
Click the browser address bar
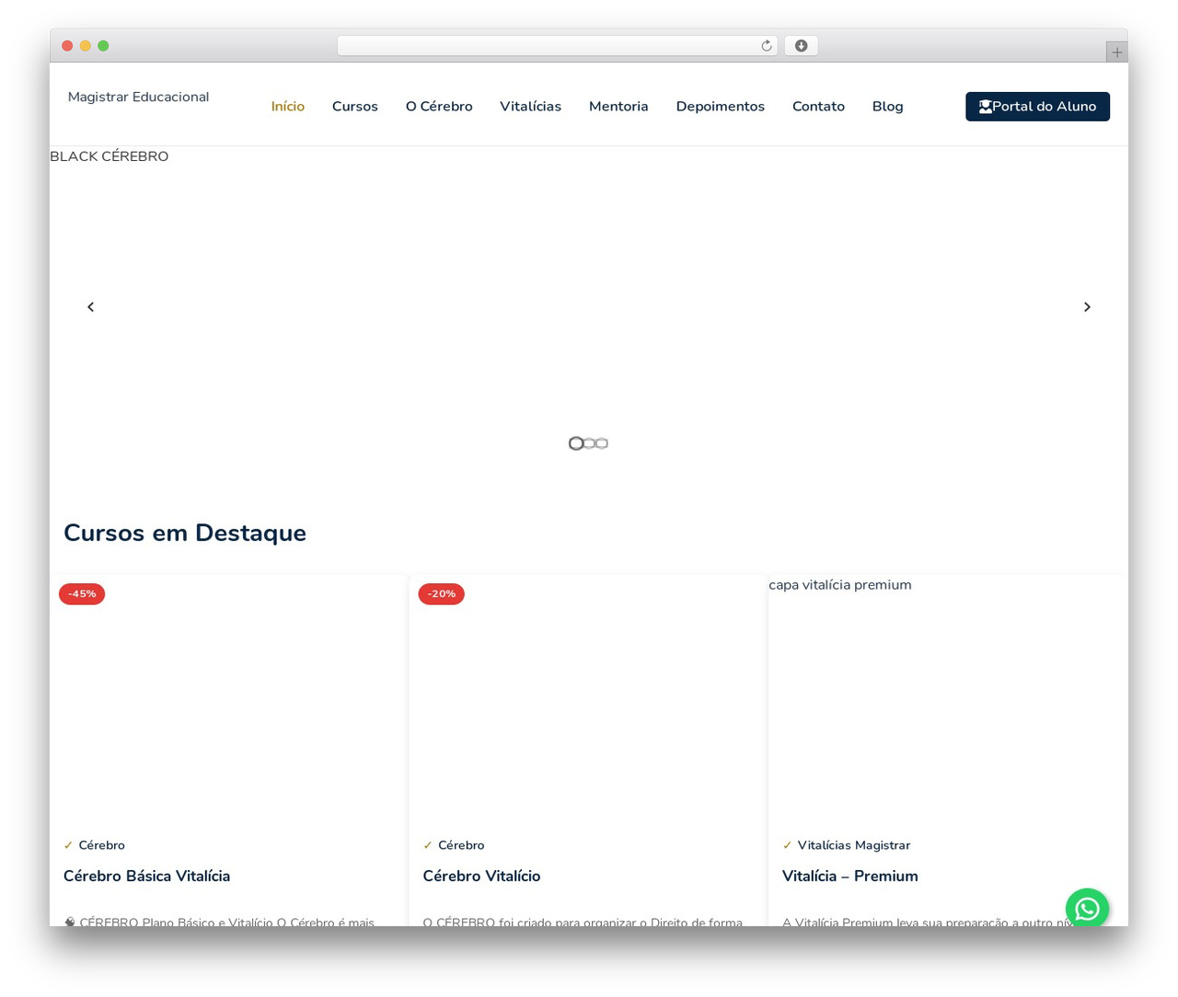pos(557,46)
